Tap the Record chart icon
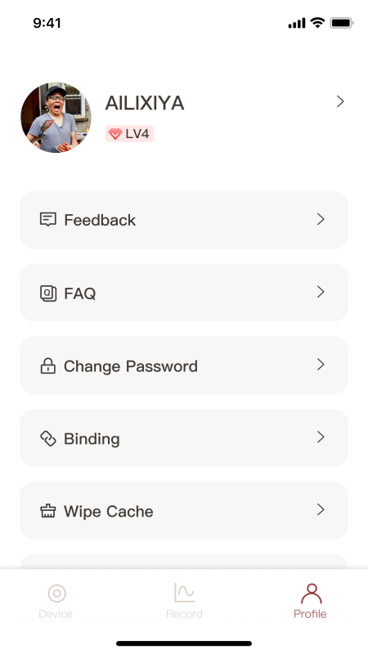This screenshot has width=368, height=654. pos(184,592)
